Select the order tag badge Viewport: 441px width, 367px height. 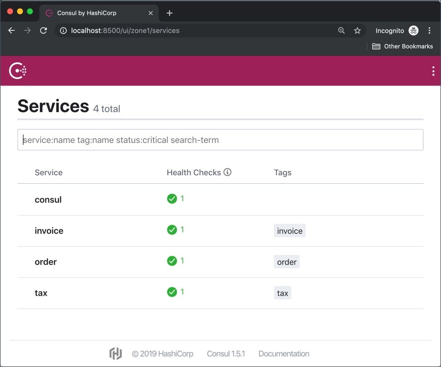[x=286, y=261]
